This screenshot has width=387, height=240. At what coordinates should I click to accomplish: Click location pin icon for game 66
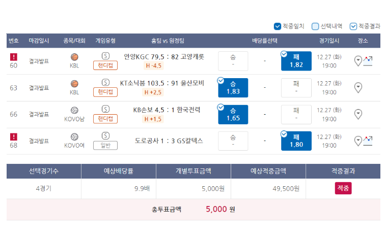point(358,114)
